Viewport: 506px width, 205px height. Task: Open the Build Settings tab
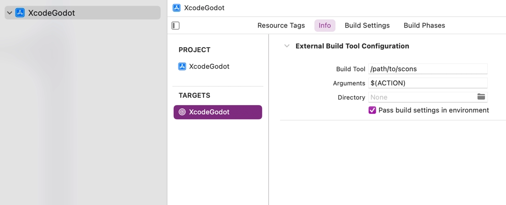[367, 26]
